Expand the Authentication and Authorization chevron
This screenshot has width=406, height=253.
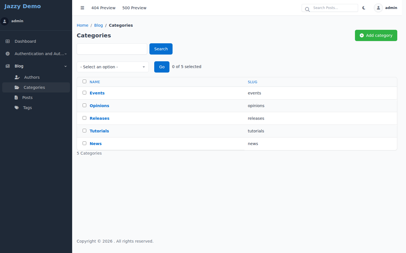click(66, 54)
